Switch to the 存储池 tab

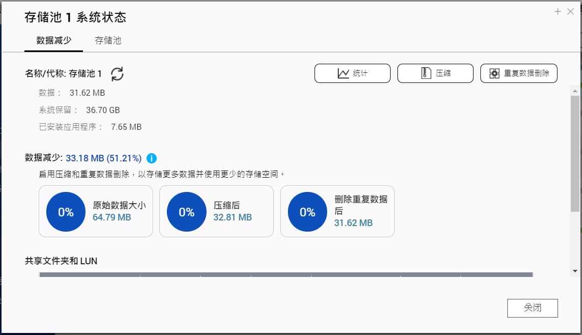click(108, 40)
